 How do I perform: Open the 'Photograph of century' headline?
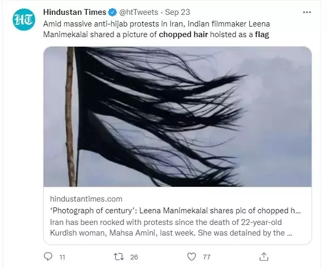pos(175,211)
